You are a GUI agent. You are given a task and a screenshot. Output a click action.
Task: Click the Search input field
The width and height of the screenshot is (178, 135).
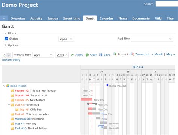point(167,4)
